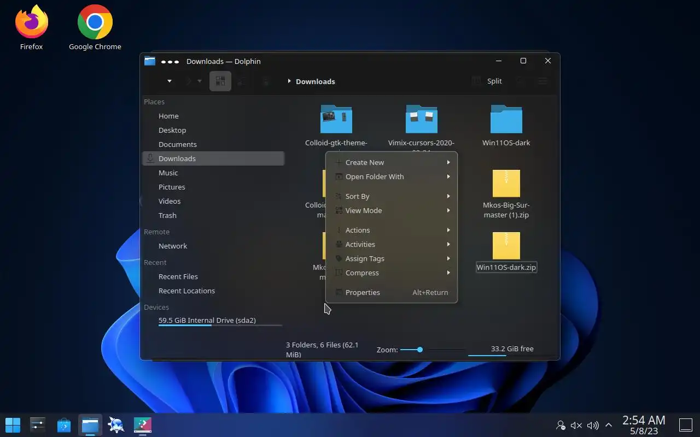Open the three-dots menu in the title bar
The width and height of the screenshot is (700, 437).
click(x=170, y=62)
